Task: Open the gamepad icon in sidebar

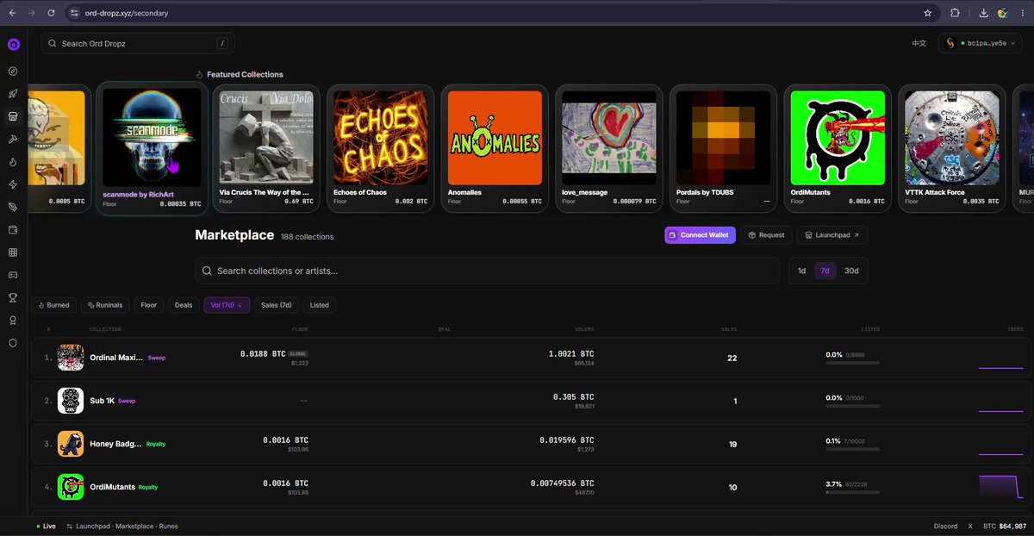Action: point(13,275)
